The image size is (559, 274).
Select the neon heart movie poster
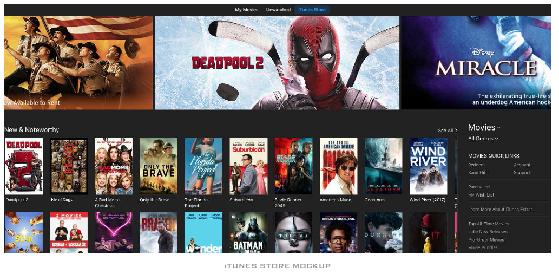point(114,233)
